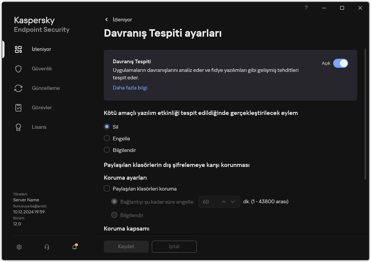Open the Daha fazla bilgi link
Image resolution: width=371 pixels, height=262 pixels.
[x=130, y=88]
